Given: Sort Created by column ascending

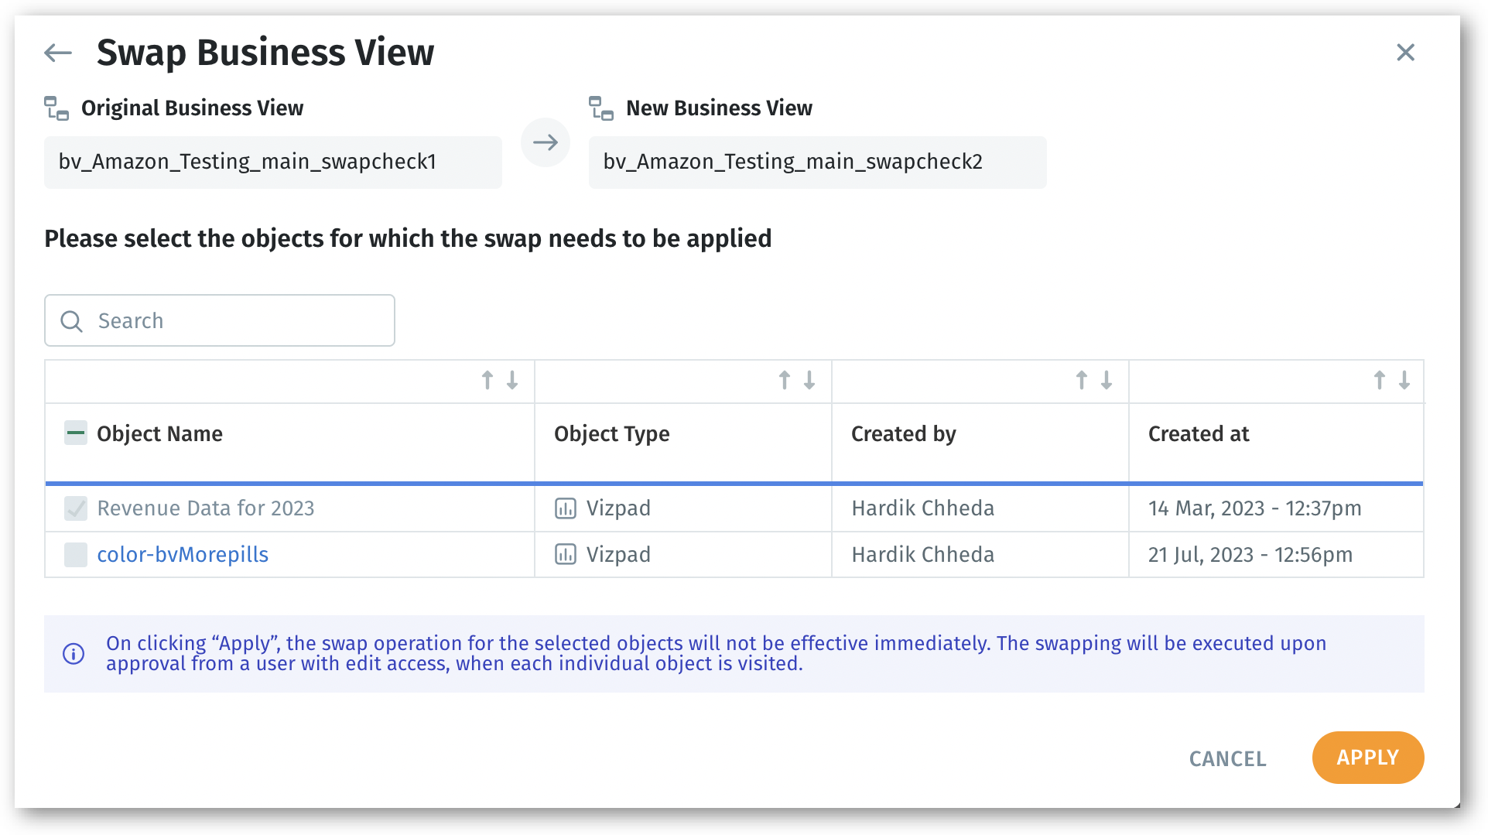Looking at the screenshot, I should pos(1082,380).
